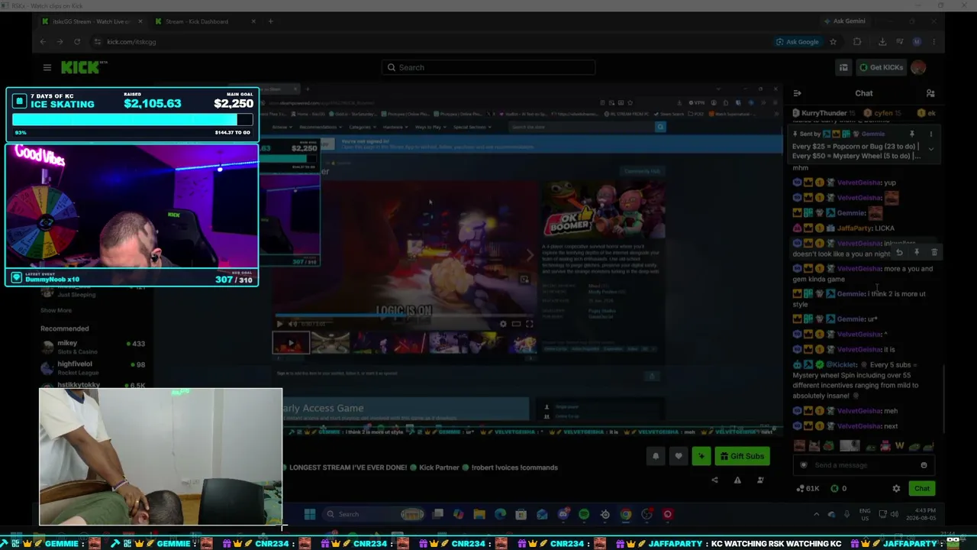The height and width of the screenshot is (550, 977).
Task: Send message with Chat button
Action: 922,488
